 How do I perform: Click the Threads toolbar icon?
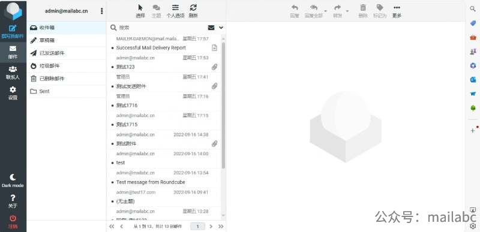click(157, 11)
